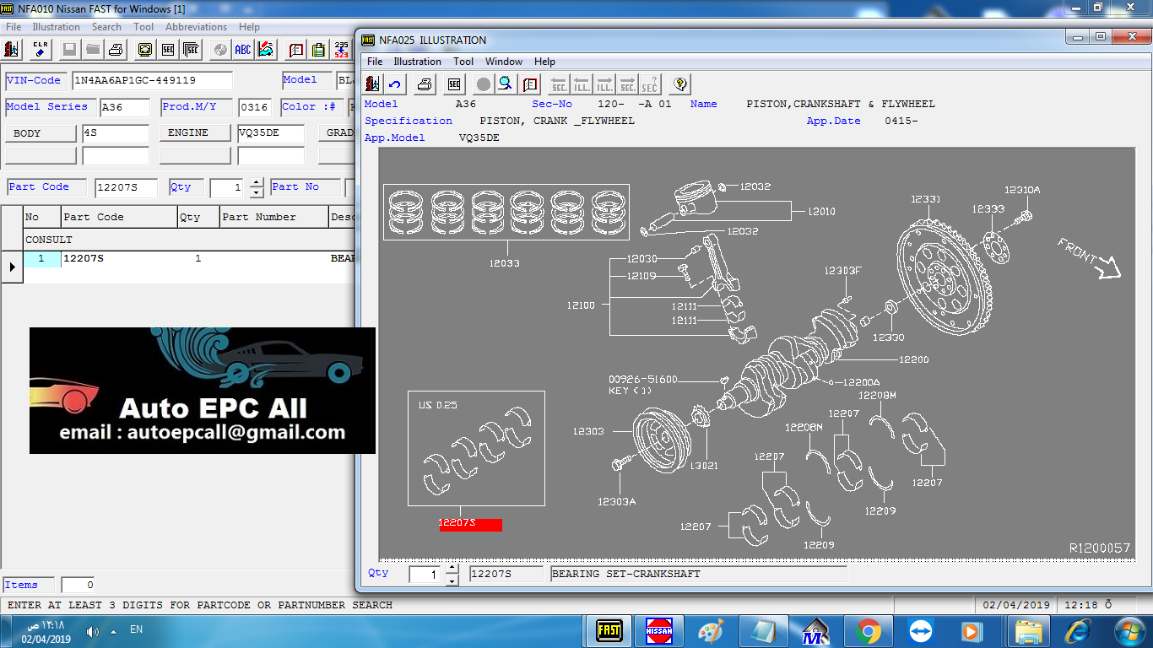Click the TeamViewer icon in the taskbar

920,630
